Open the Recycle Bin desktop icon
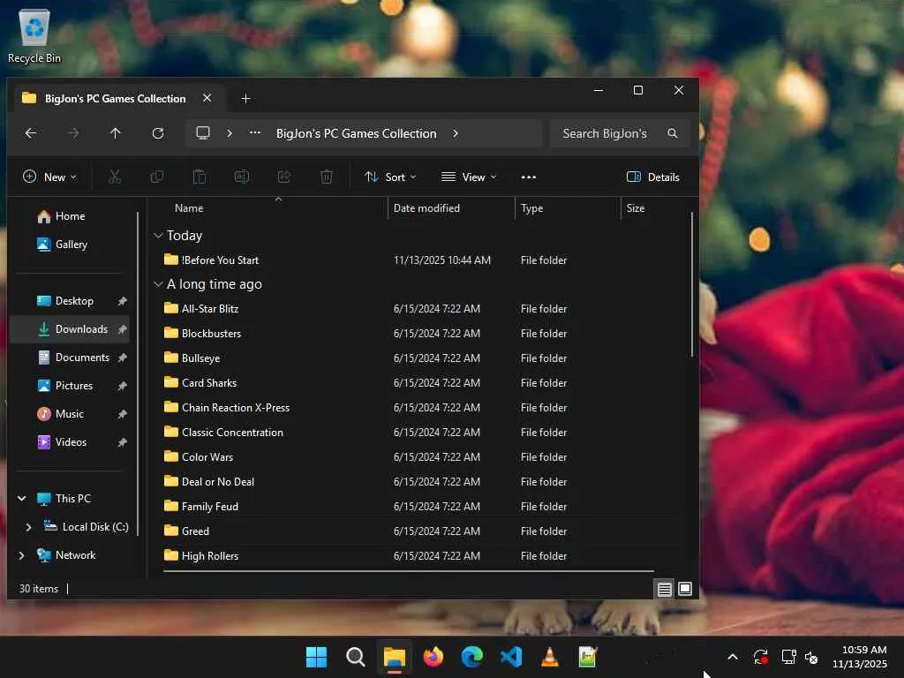 click(x=34, y=36)
